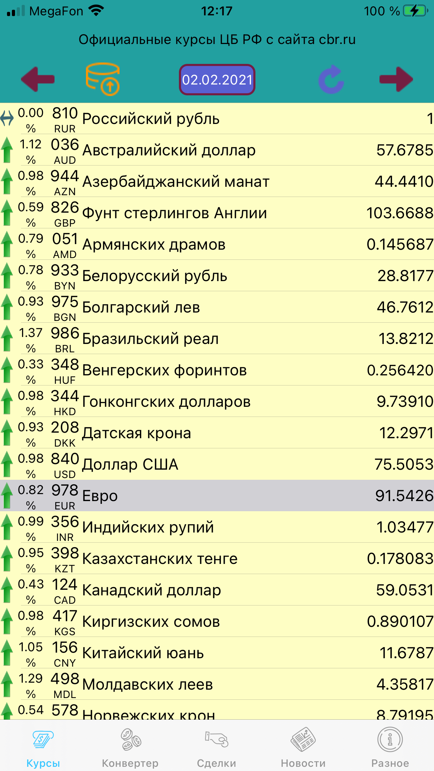Tap the AUD rate value 57.6785

point(405,150)
